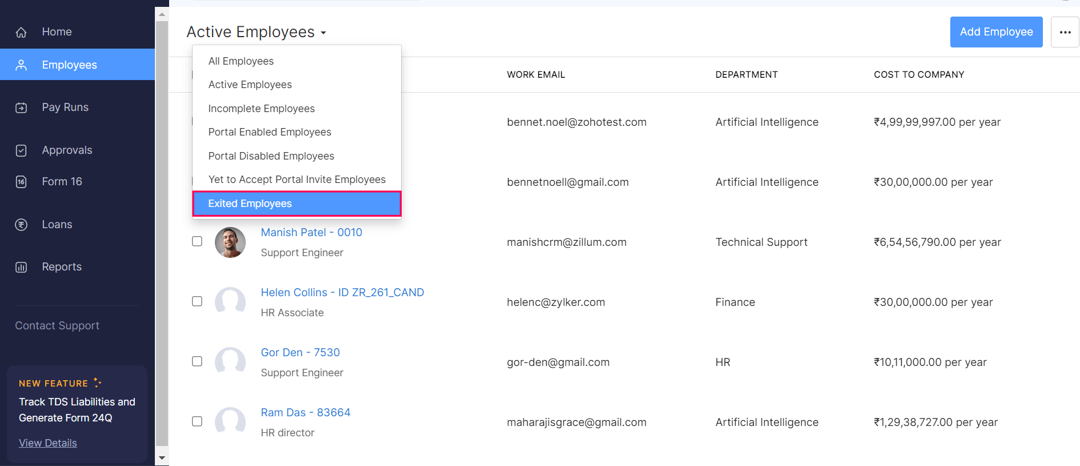Click the Add Employee button
Image resolution: width=1080 pixels, height=466 pixels.
coord(997,32)
